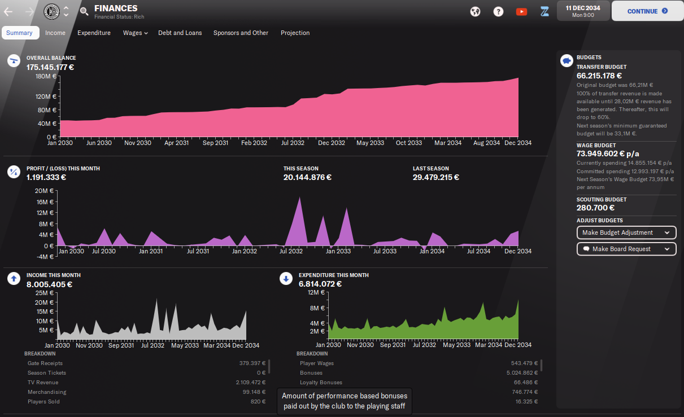Go forward with the right arrow
Image resolution: width=684 pixels, height=417 pixels.
pos(31,11)
